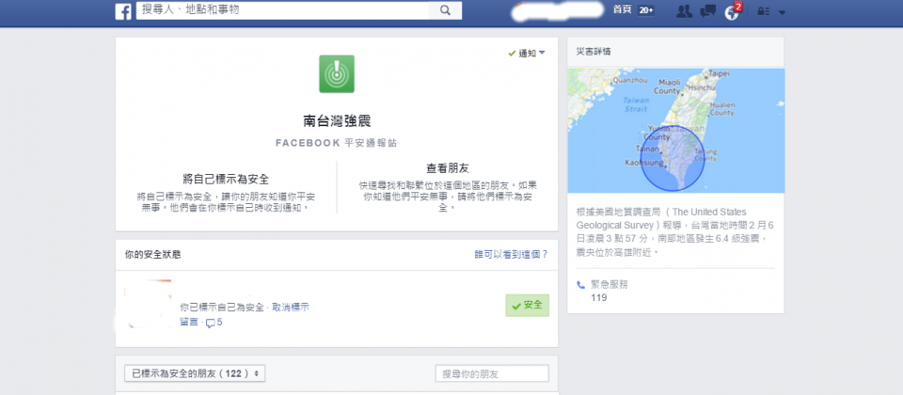Image resolution: width=903 pixels, height=395 pixels.
Task: Click the FACEBOOK 平安通報站 subtitle
Action: point(337,143)
